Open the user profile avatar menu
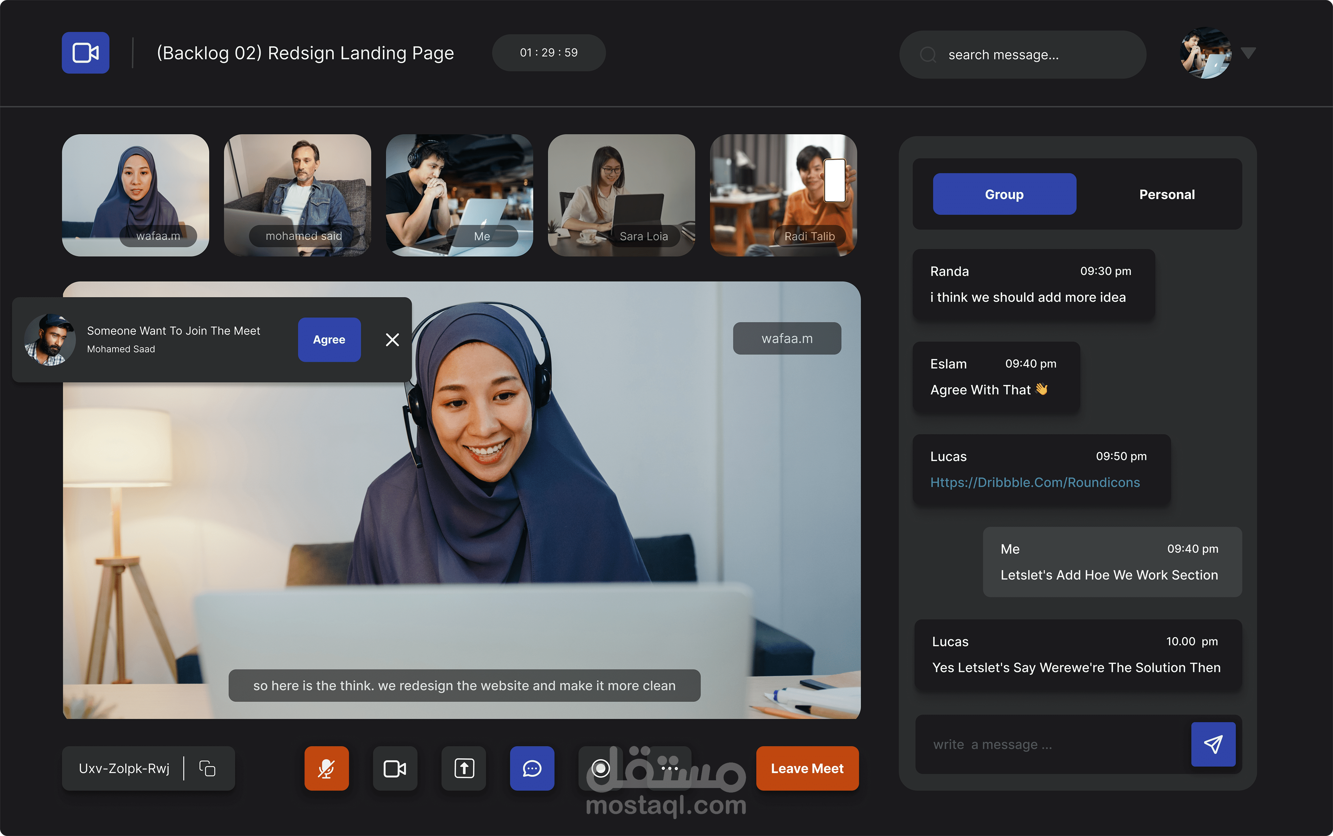1333x836 pixels. 1205,53
